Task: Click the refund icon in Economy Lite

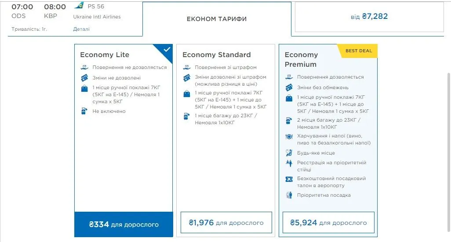Action: tap(85, 68)
